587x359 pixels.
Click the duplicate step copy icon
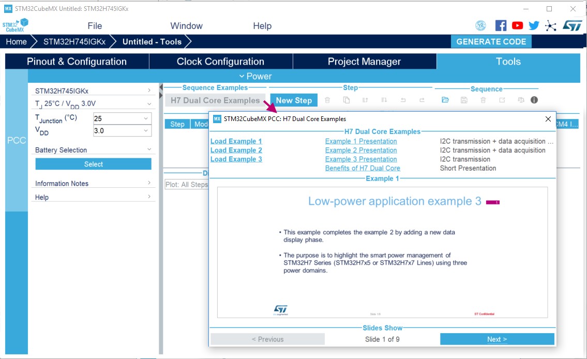pos(347,100)
